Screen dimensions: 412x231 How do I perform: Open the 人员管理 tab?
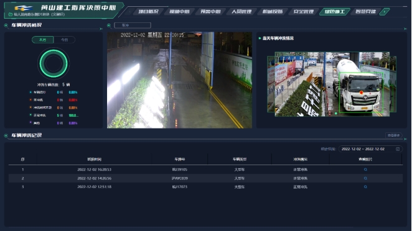[x=241, y=12]
